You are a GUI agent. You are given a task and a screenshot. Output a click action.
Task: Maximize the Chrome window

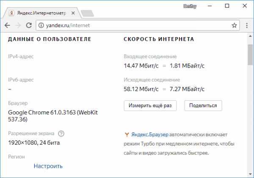tap(227, 6)
